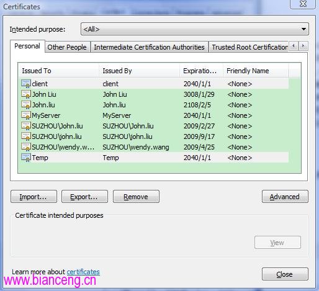319x291 pixels.
Task: Close the Certificates window with X
Action: tap(303, 4)
